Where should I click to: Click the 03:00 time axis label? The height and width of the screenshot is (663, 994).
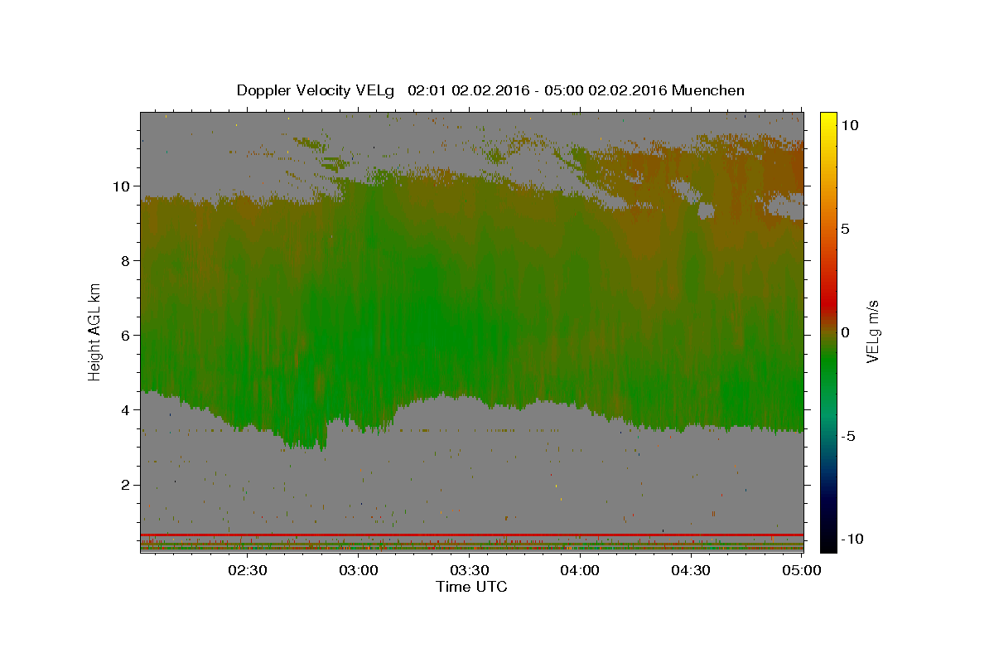pos(359,570)
